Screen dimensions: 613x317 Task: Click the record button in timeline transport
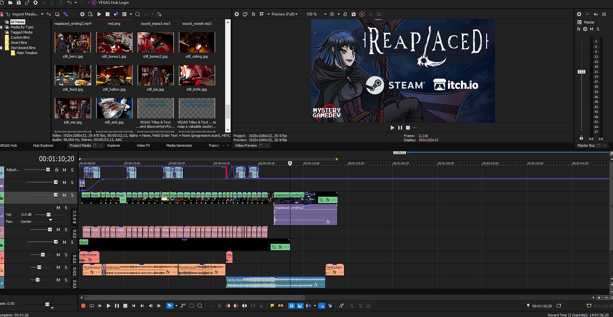click(83, 306)
